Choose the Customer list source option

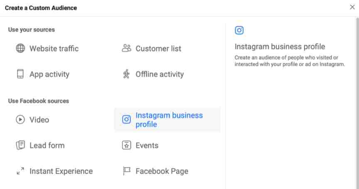[158, 48]
